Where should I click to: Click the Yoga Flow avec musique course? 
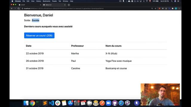pyautogui.click(x=118, y=61)
